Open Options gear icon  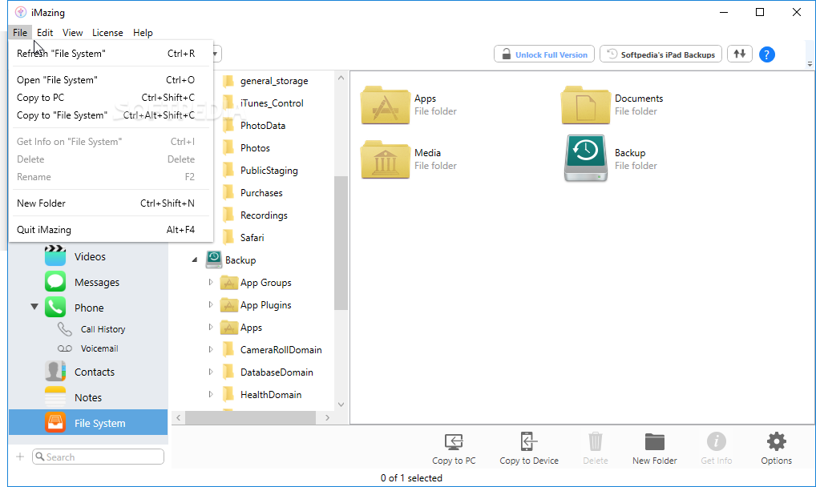coord(777,441)
